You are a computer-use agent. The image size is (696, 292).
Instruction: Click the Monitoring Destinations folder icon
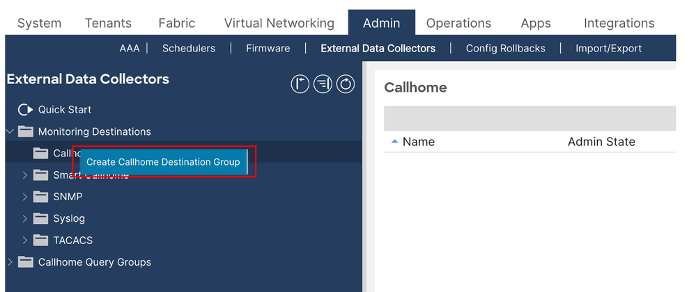26,131
